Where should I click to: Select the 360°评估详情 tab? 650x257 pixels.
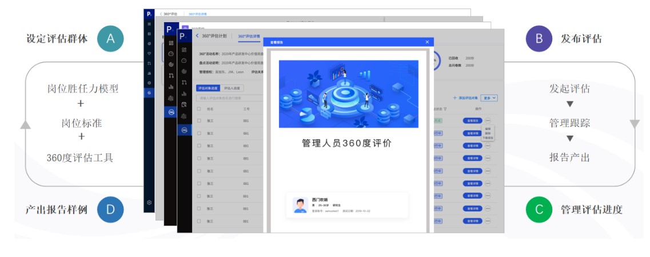tap(249, 36)
